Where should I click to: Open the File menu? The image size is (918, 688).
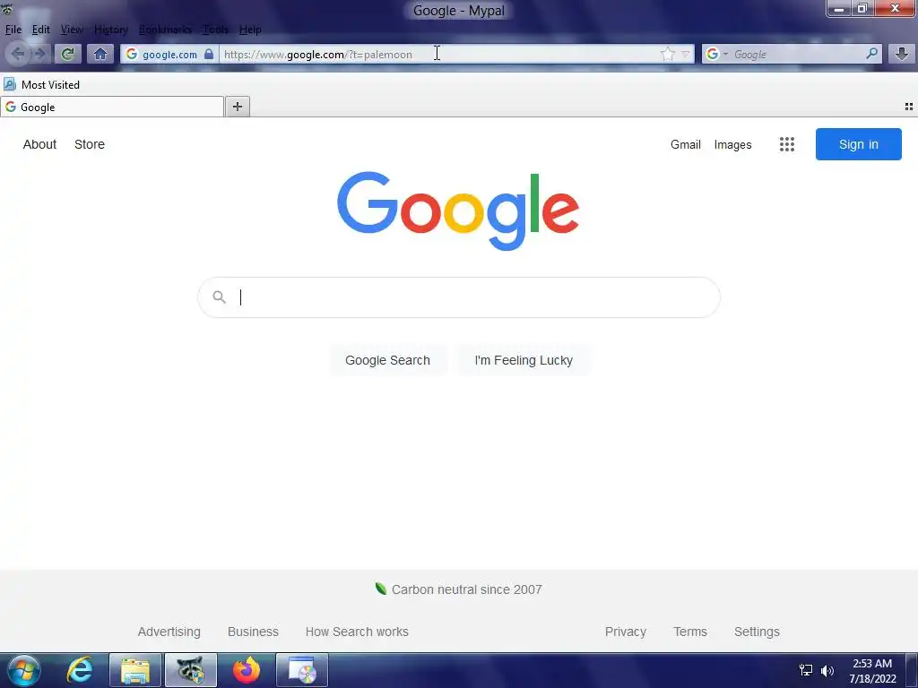[13, 30]
